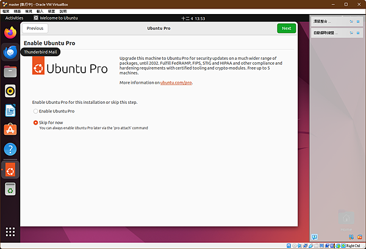Open the fifth VirtualBox menu (裝置)
Screen dimensions: 366x249
(x=51, y=11)
